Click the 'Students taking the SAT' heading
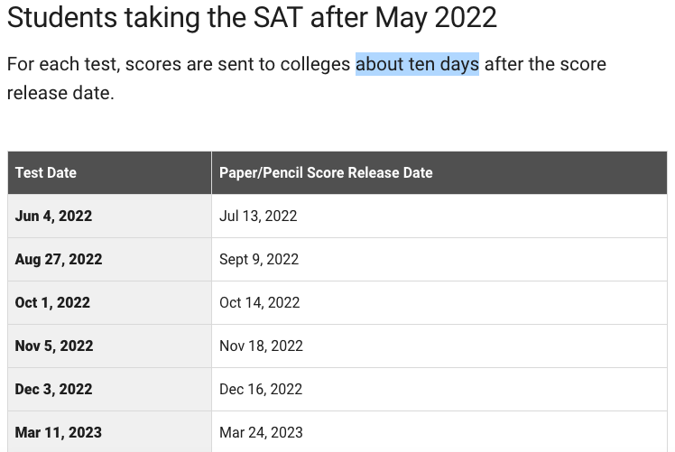This screenshot has width=675, height=452. pyautogui.click(x=252, y=17)
